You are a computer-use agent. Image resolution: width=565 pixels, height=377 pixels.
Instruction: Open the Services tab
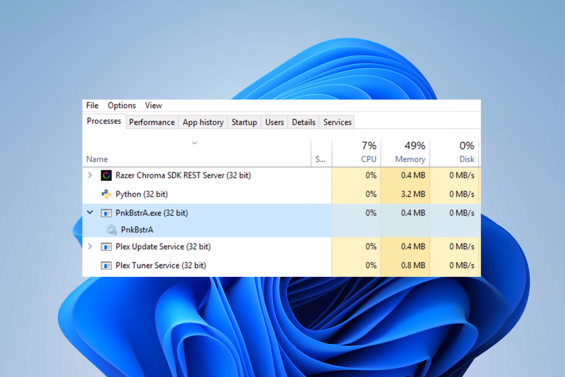coord(337,122)
